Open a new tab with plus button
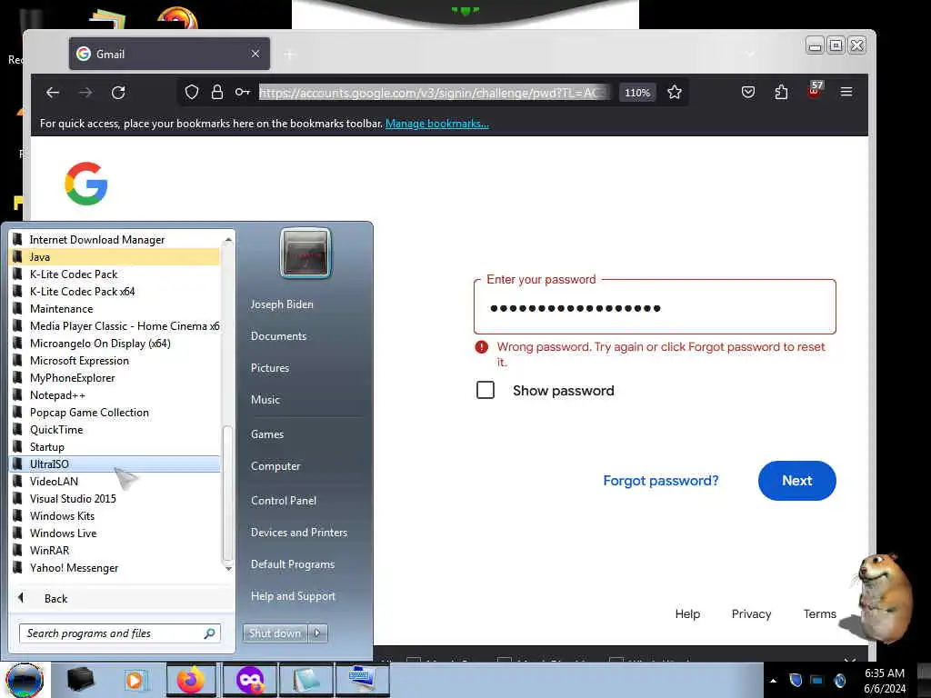Viewport: 931px width, 698px height. (x=289, y=55)
